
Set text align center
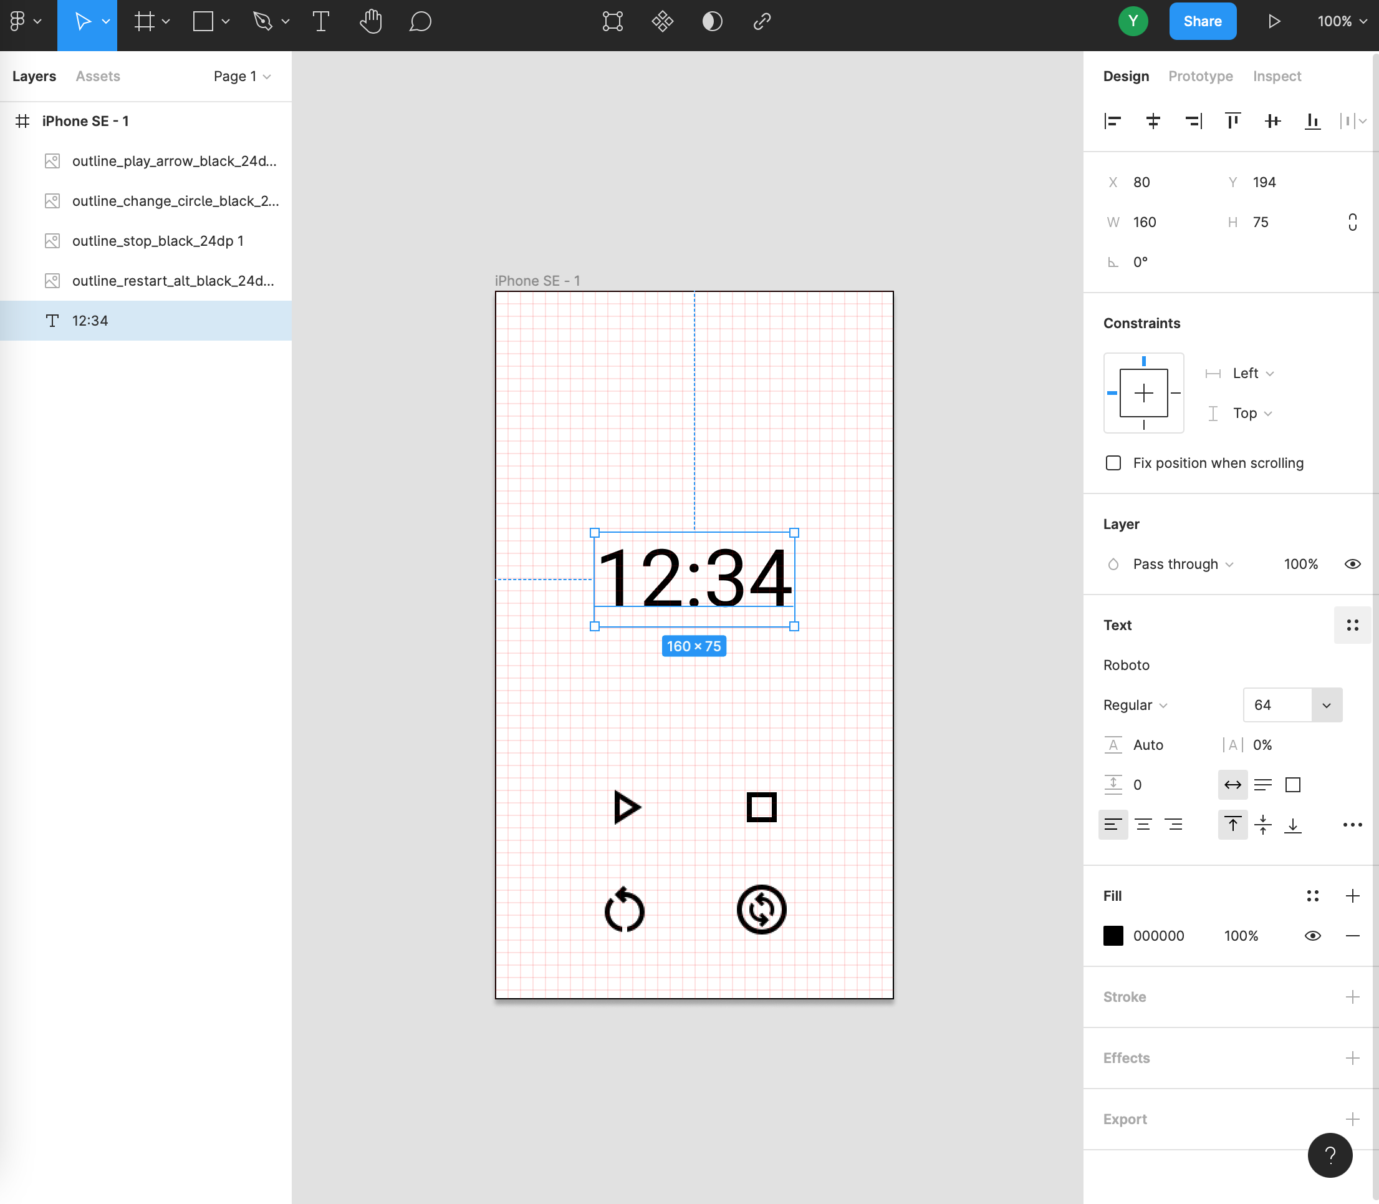tap(1143, 824)
